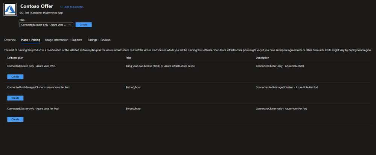Click the Software plan column header

pyautogui.click(x=15, y=58)
